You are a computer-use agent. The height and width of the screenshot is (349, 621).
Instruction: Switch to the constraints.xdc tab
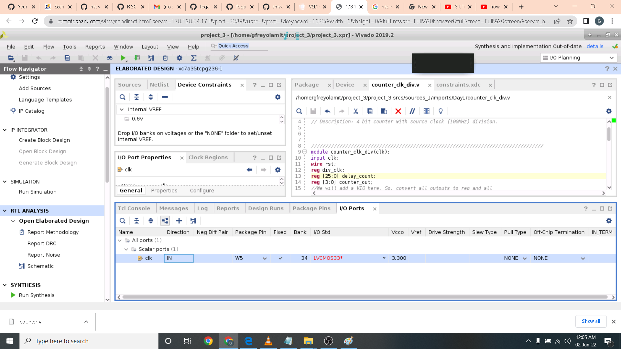(458, 85)
